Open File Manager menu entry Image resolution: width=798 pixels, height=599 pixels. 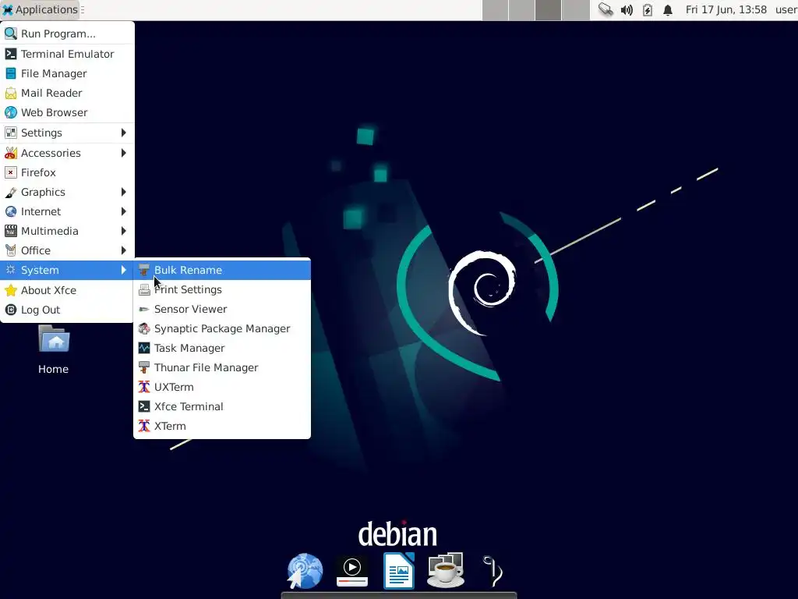click(x=67, y=73)
